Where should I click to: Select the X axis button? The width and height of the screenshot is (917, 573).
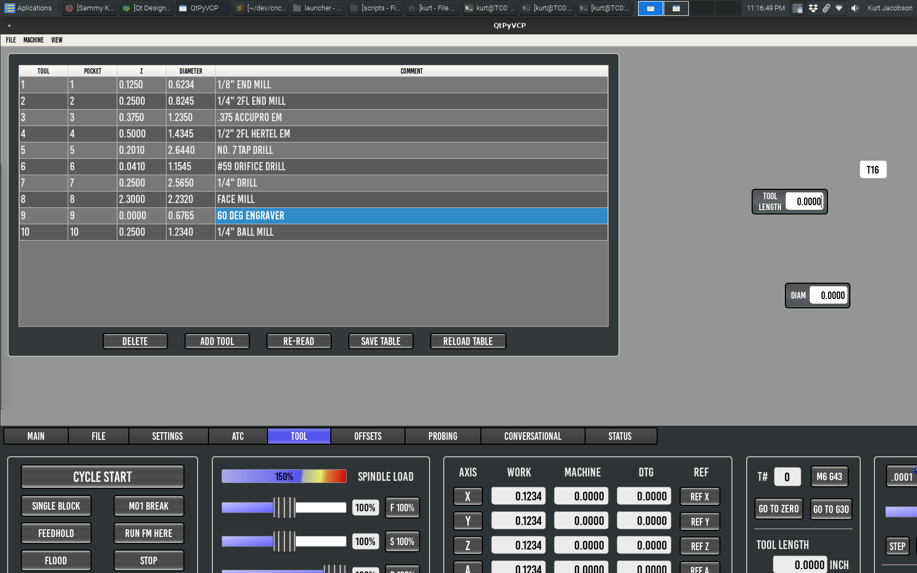pyautogui.click(x=468, y=497)
